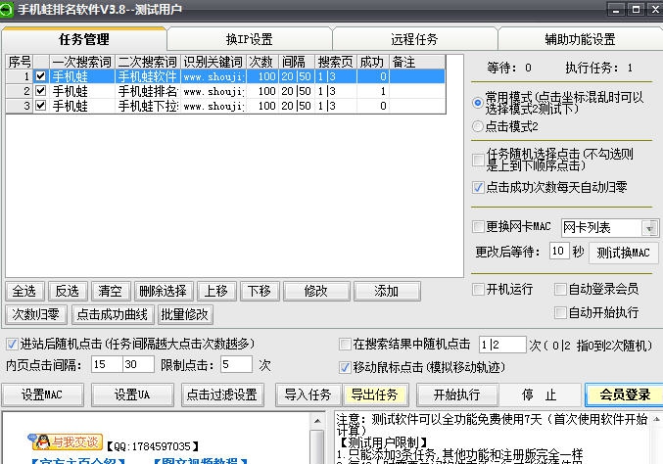Enable the 更换网卡MAC checkbox
The width and height of the screenshot is (663, 464).
(x=478, y=226)
